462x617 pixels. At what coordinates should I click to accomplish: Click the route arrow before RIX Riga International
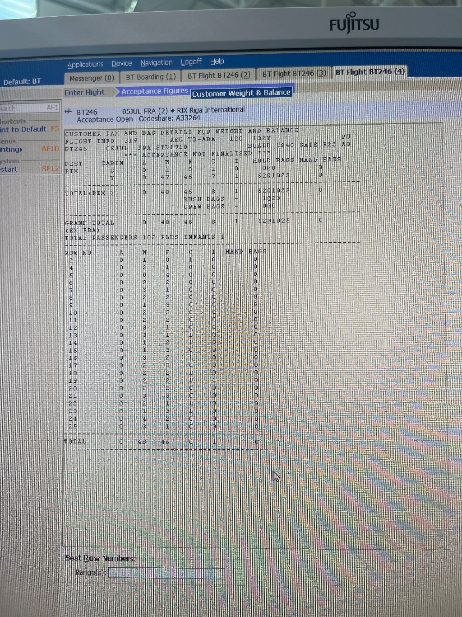pos(172,111)
